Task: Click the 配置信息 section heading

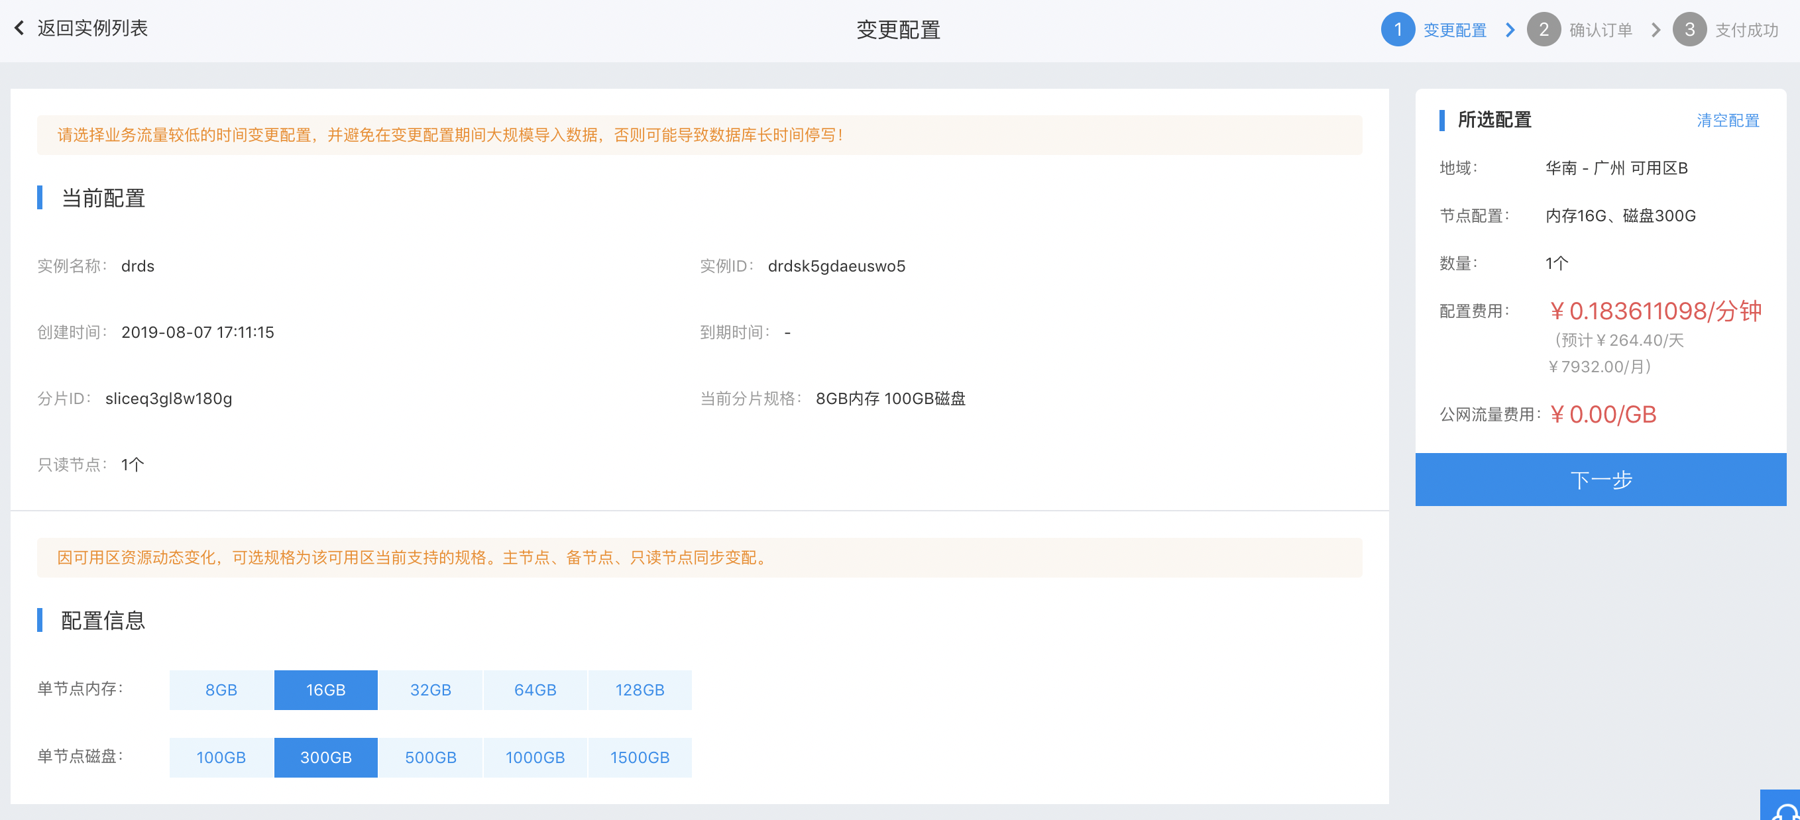Action: pos(103,621)
